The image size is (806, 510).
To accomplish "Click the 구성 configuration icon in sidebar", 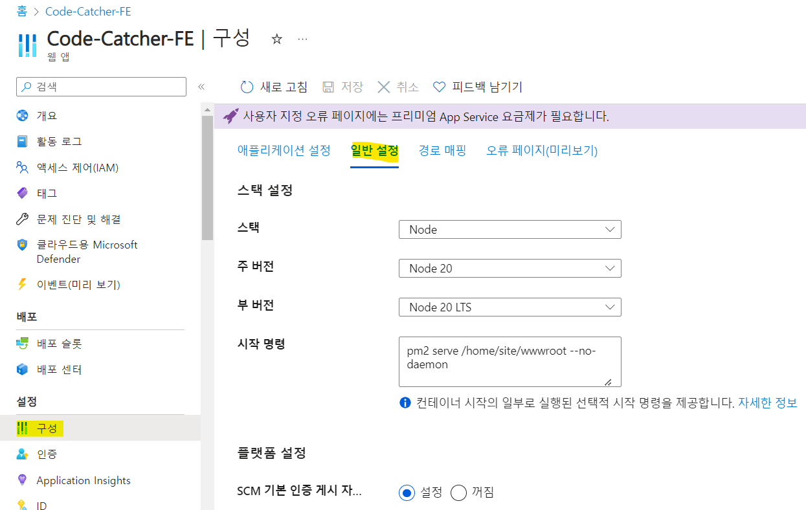I will coord(23,428).
